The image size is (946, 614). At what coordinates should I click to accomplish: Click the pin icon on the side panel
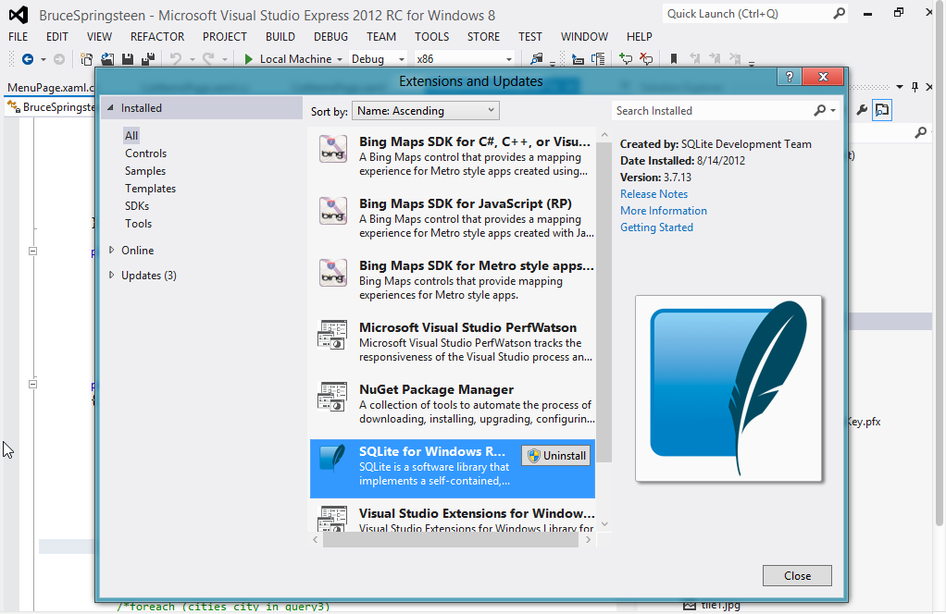[x=915, y=87]
